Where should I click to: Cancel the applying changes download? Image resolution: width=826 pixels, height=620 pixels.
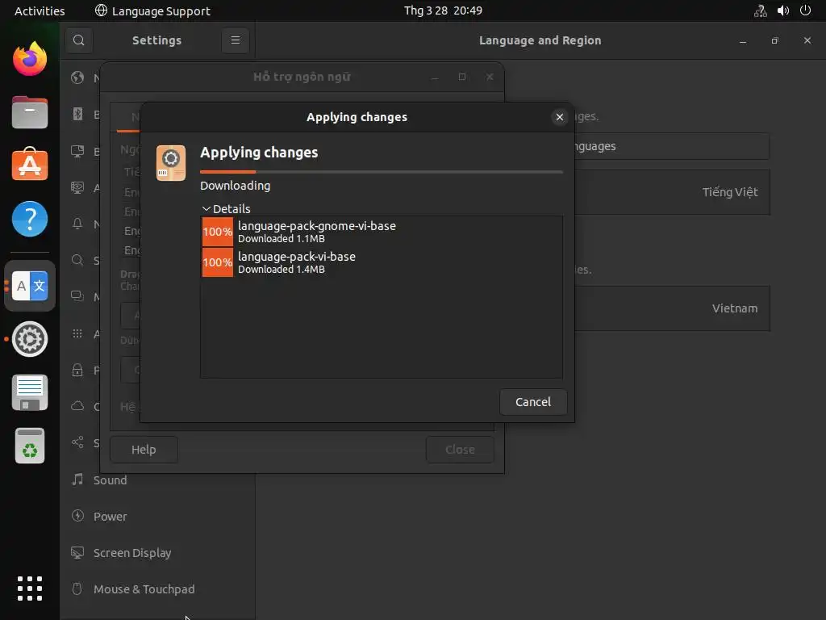[x=532, y=402]
